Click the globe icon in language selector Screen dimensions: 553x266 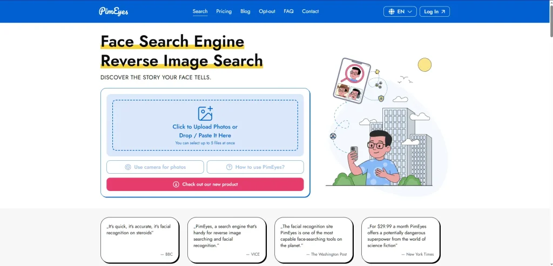(390, 11)
